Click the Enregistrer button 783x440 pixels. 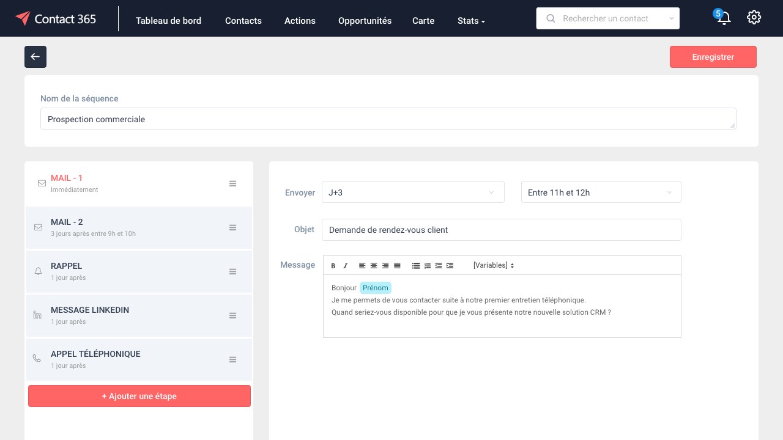coord(713,57)
